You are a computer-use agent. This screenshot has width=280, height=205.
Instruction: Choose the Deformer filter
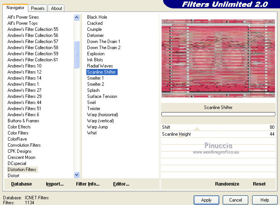[95, 35]
